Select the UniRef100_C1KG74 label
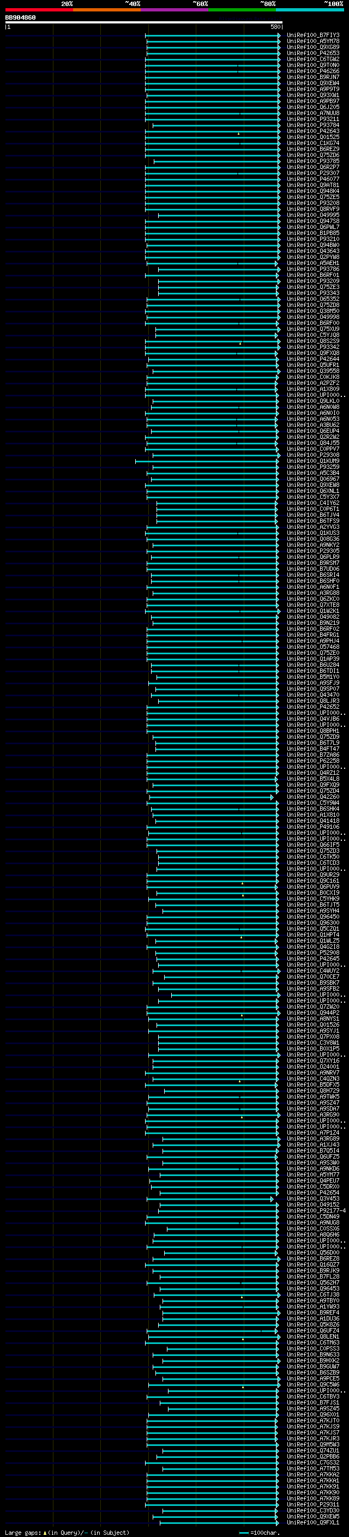 (312, 143)
